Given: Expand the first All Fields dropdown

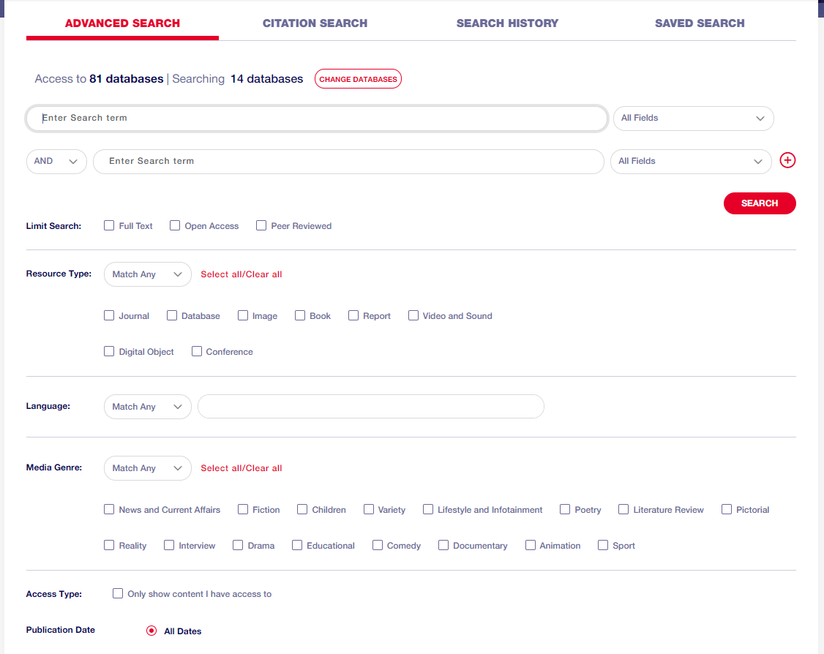Looking at the screenshot, I should [692, 119].
